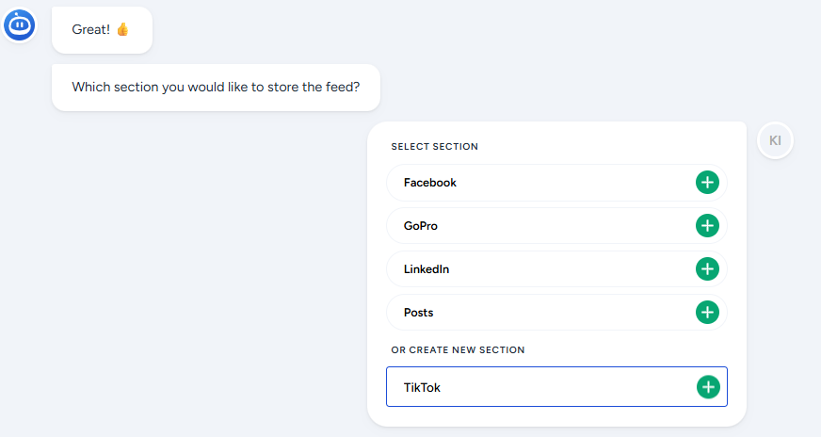Click the word "Facebook" in the section list

tap(430, 183)
